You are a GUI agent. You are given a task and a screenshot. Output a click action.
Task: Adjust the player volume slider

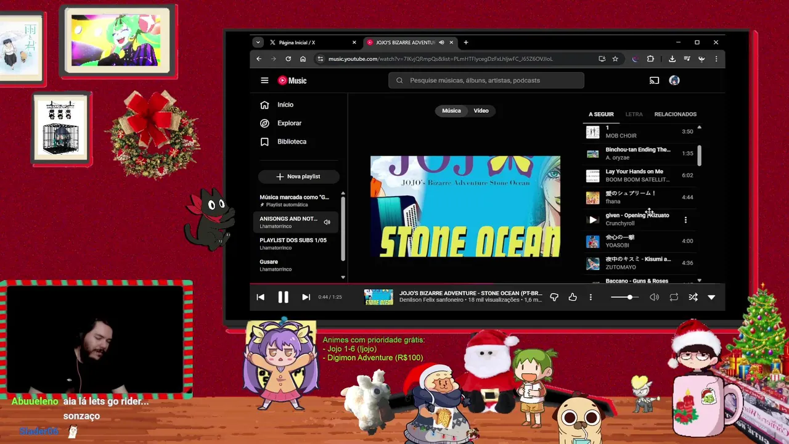pyautogui.click(x=626, y=297)
